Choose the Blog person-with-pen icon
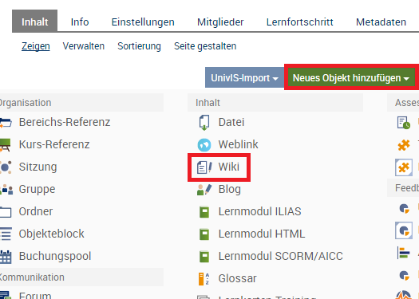419x299 pixels. (x=204, y=190)
